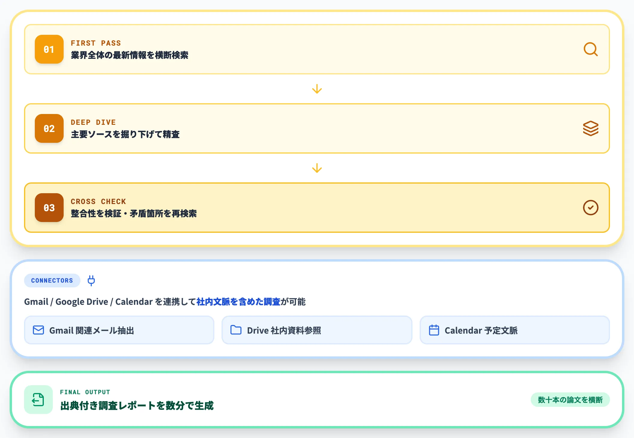Click the text 出典付き調査レポートを数分で生成
The width and height of the screenshot is (634, 438).
137,406
